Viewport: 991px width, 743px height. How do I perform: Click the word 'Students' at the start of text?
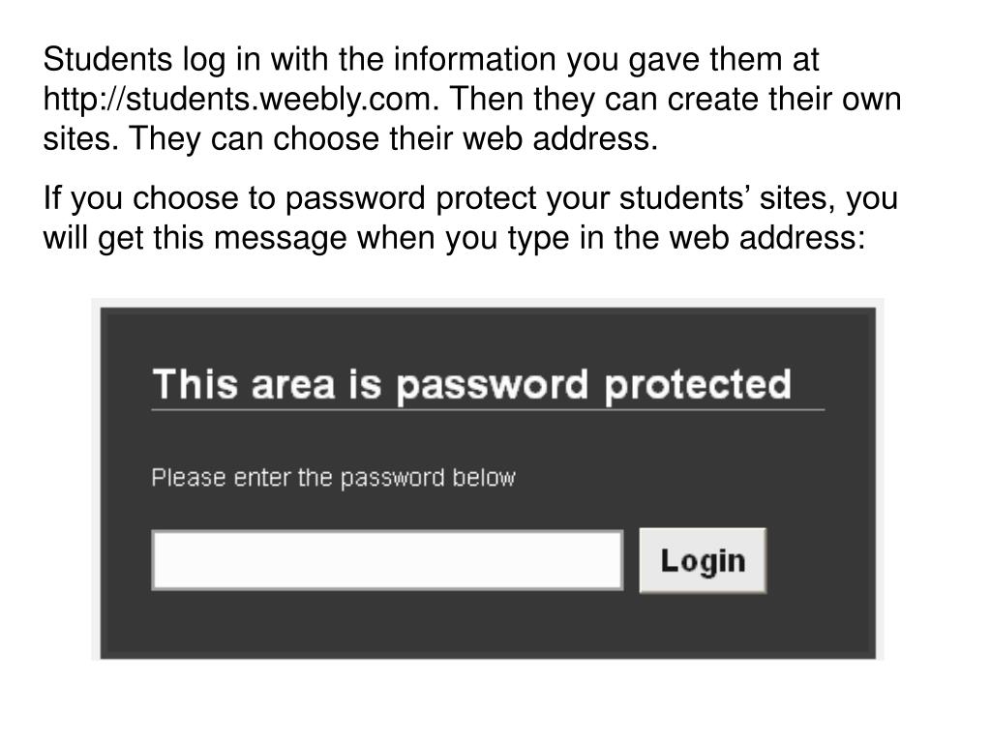tap(107, 59)
